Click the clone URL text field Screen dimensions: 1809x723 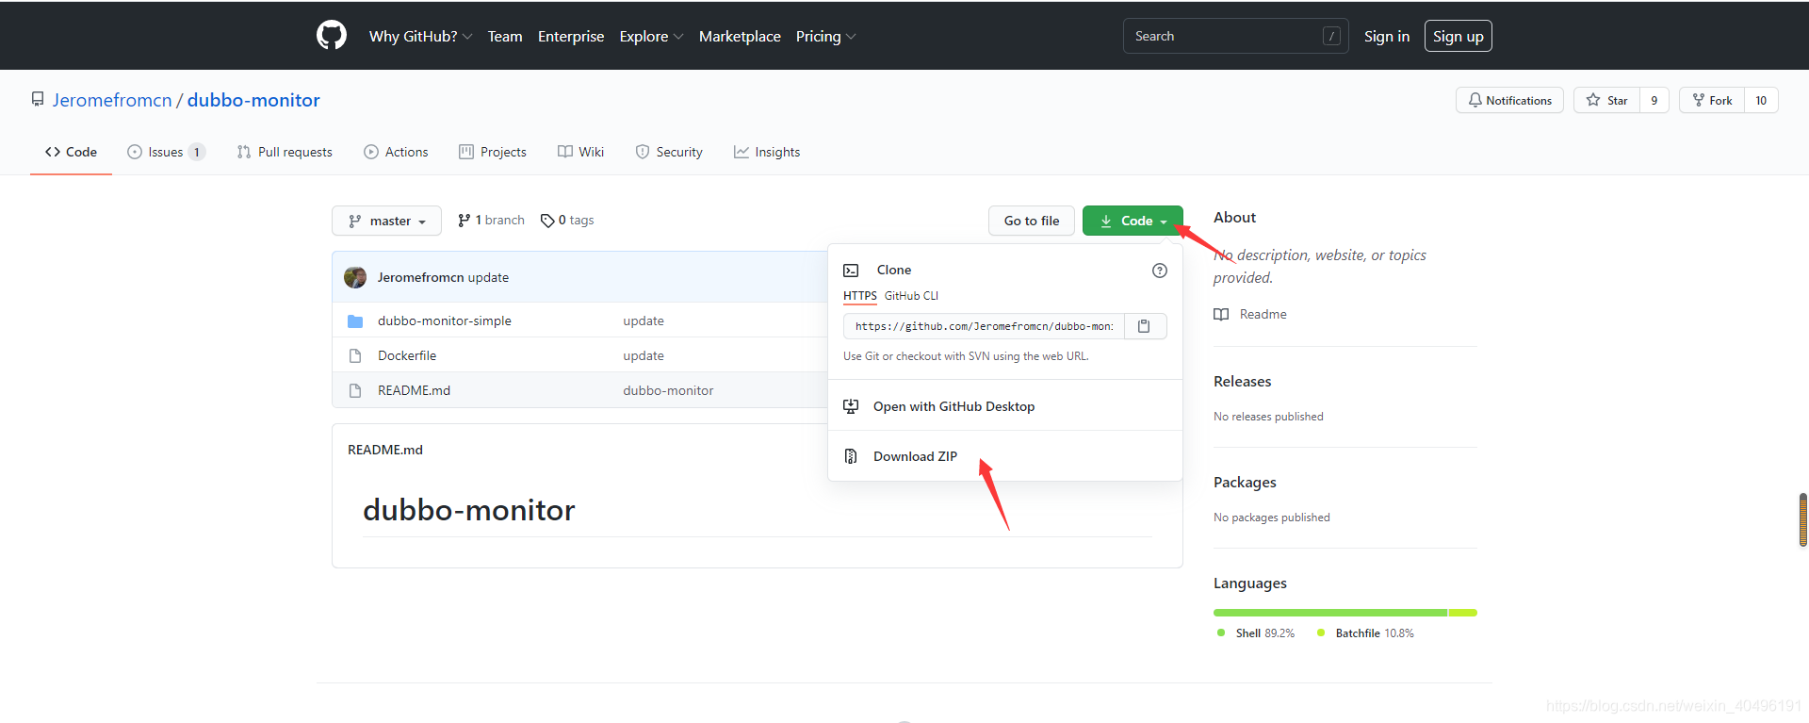point(984,326)
